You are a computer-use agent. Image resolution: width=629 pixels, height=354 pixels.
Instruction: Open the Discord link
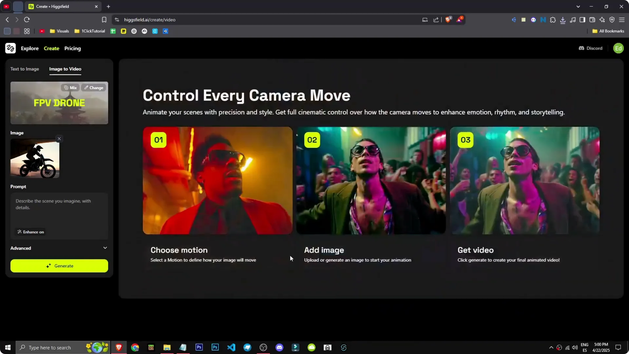pyautogui.click(x=590, y=48)
